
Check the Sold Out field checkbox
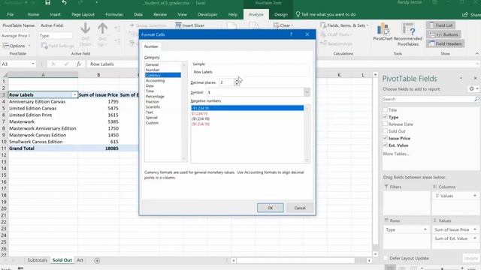(x=386, y=131)
